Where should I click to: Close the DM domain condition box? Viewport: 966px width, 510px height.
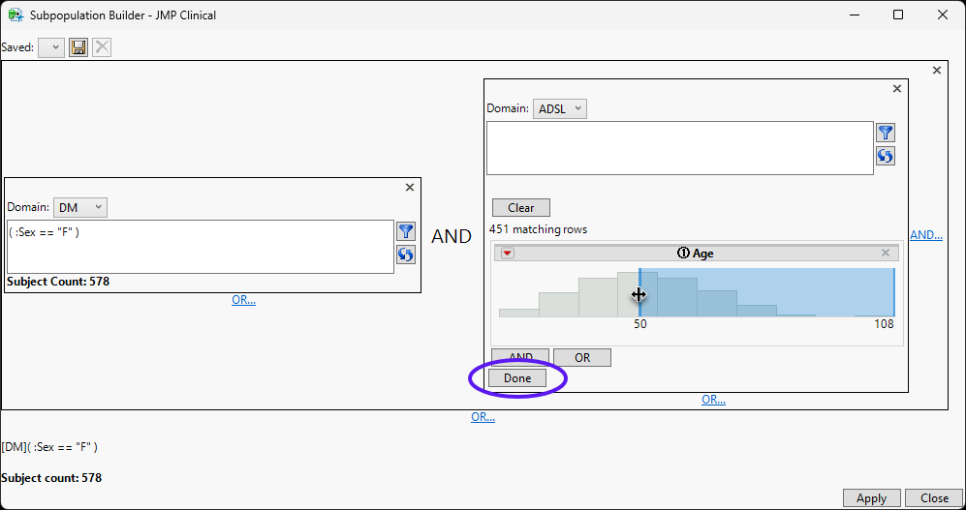409,188
